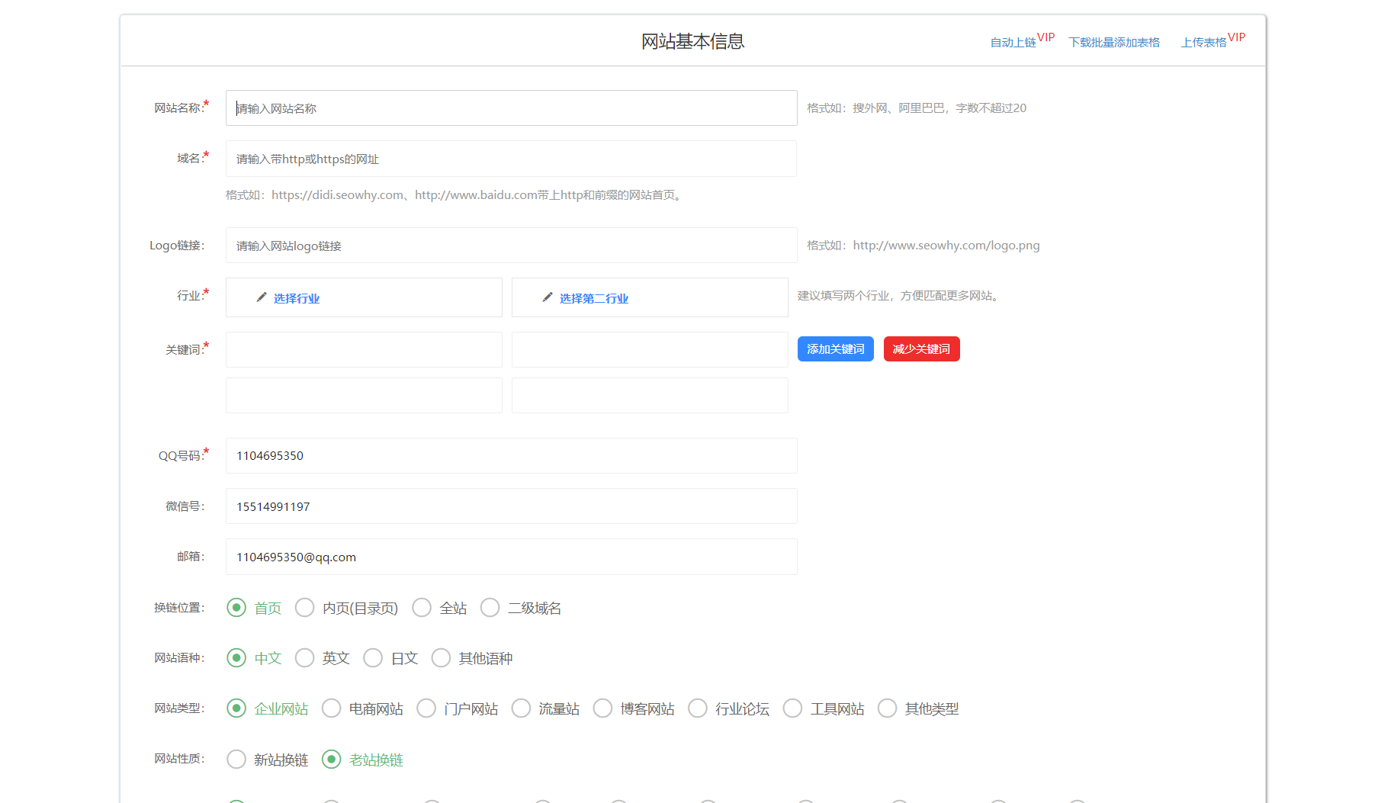Viewport: 1394px width, 803px height.
Task: Select 其他语种 language option
Action: point(441,657)
